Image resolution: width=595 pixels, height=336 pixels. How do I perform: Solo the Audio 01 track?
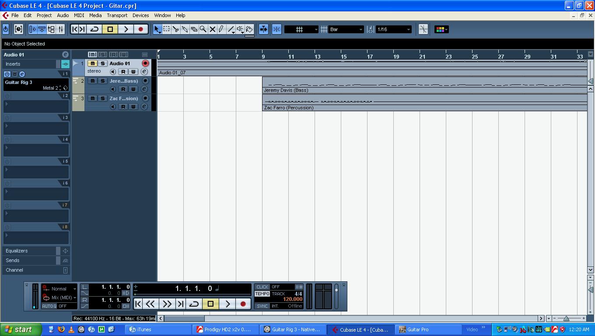pyautogui.click(x=102, y=63)
